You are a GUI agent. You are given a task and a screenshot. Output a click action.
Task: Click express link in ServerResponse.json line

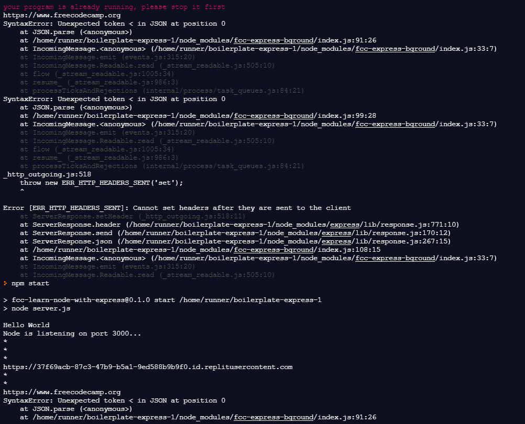click(x=336, y=241)
